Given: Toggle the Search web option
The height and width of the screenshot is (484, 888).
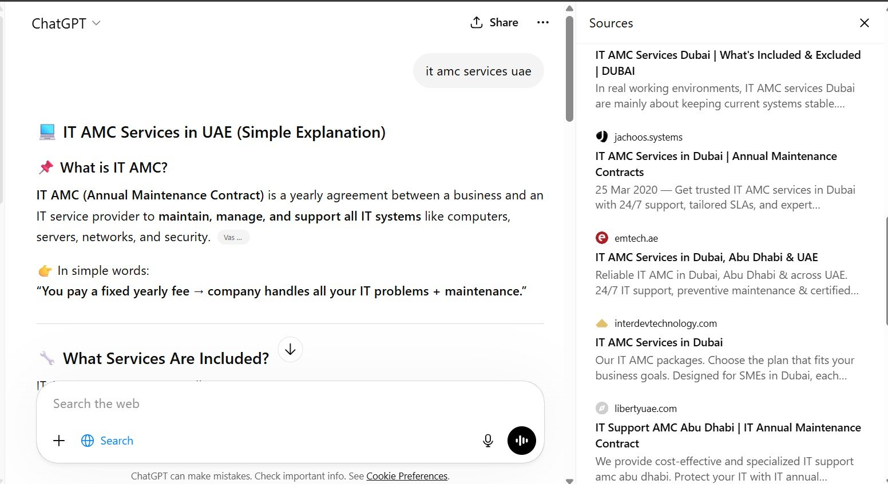Looking at the screenshot, I should point(107,441).
